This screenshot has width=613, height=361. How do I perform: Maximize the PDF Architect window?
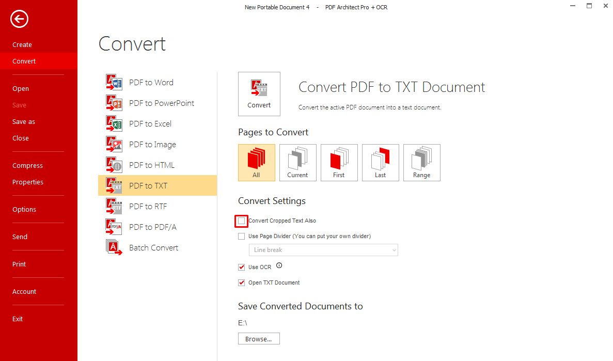point(589,6)
